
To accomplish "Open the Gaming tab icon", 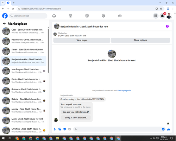I will click(x=120, y=16).
